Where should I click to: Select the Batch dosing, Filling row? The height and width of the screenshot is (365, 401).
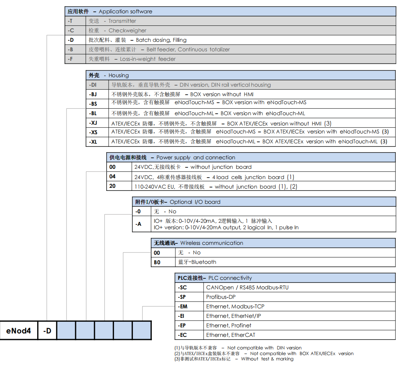coord(230,40)
